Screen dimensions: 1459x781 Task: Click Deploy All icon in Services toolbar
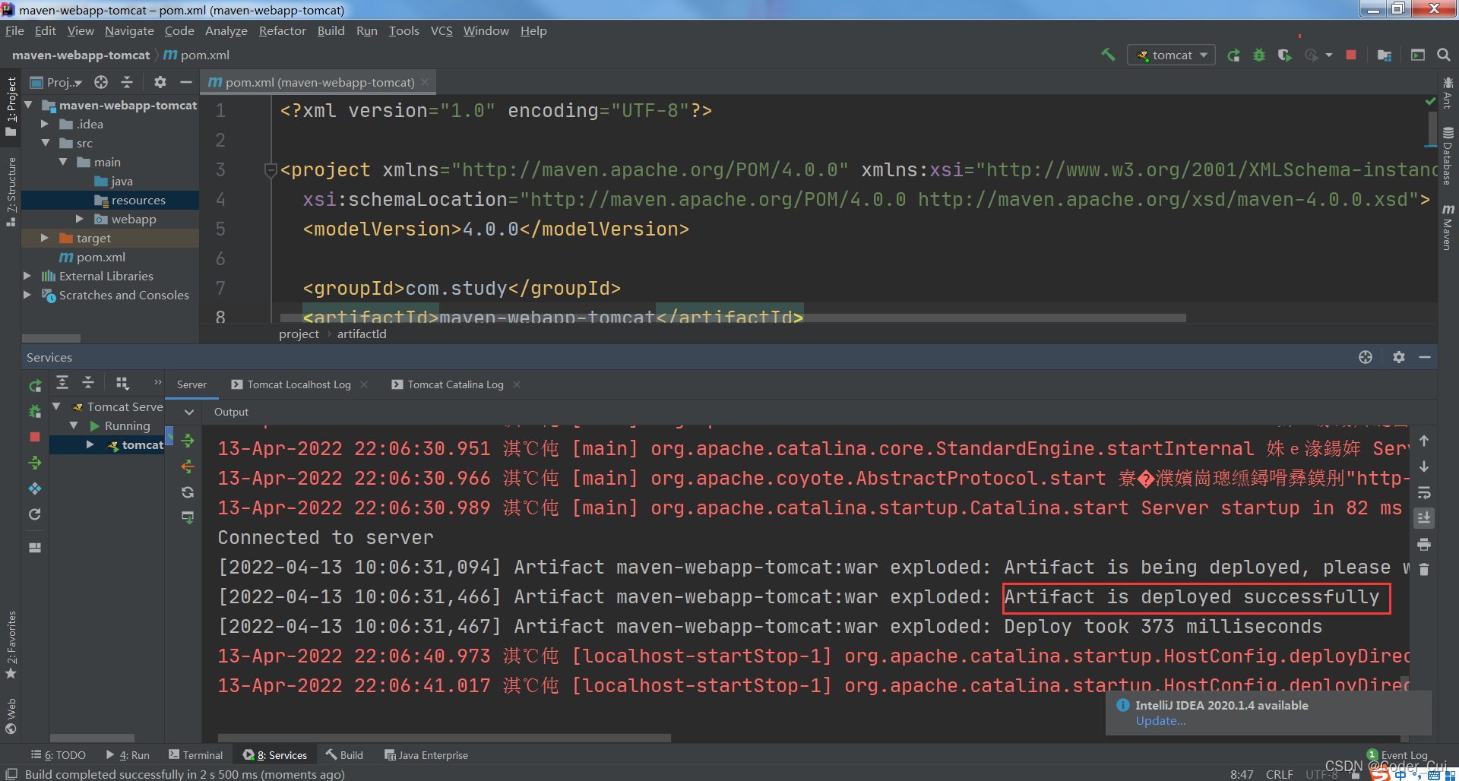pos(35,463)
